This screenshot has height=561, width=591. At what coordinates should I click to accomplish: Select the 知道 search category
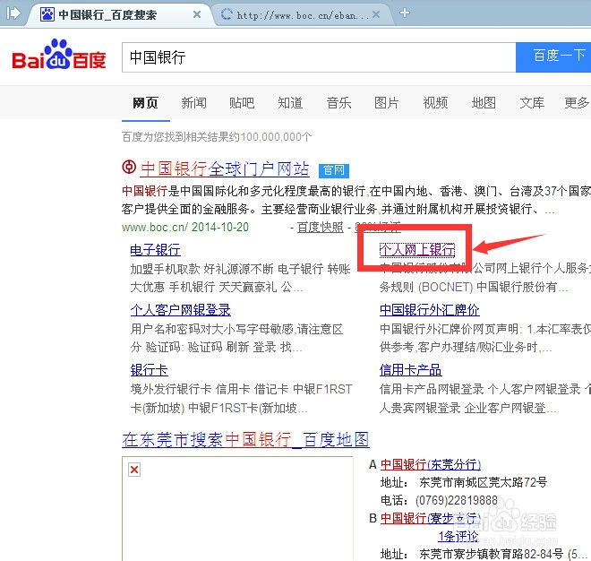290,103
